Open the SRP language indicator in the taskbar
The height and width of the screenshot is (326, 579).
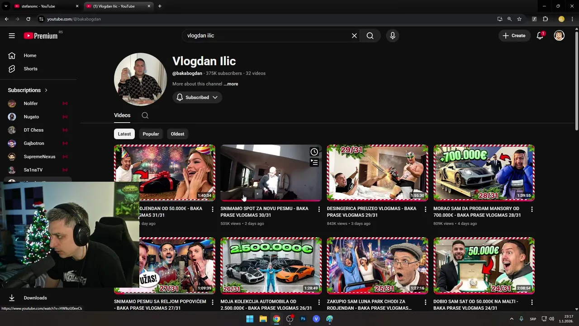533,319
